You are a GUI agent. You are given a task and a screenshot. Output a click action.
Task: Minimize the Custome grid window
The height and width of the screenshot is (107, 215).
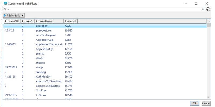(186, 3)
